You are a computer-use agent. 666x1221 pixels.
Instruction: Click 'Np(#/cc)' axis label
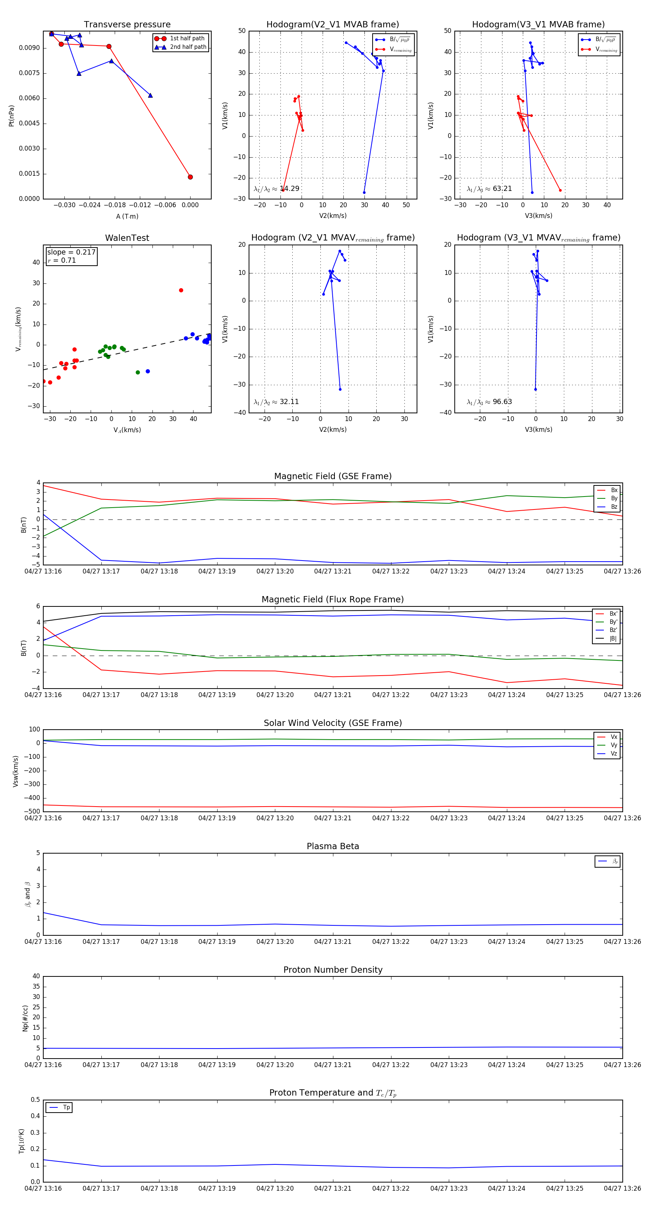[25, 1017]
